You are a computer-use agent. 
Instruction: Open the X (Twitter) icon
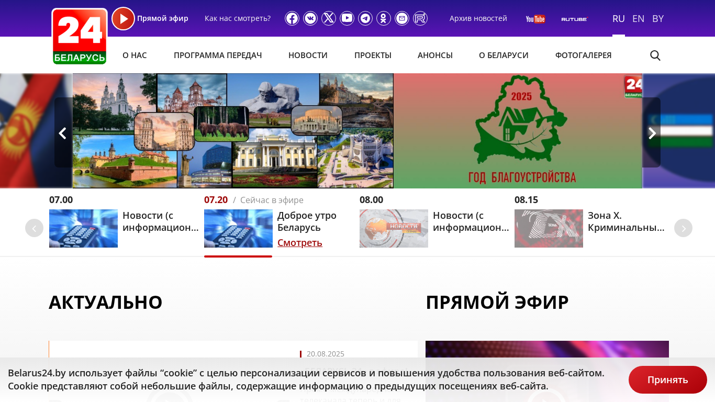[329, 18]
